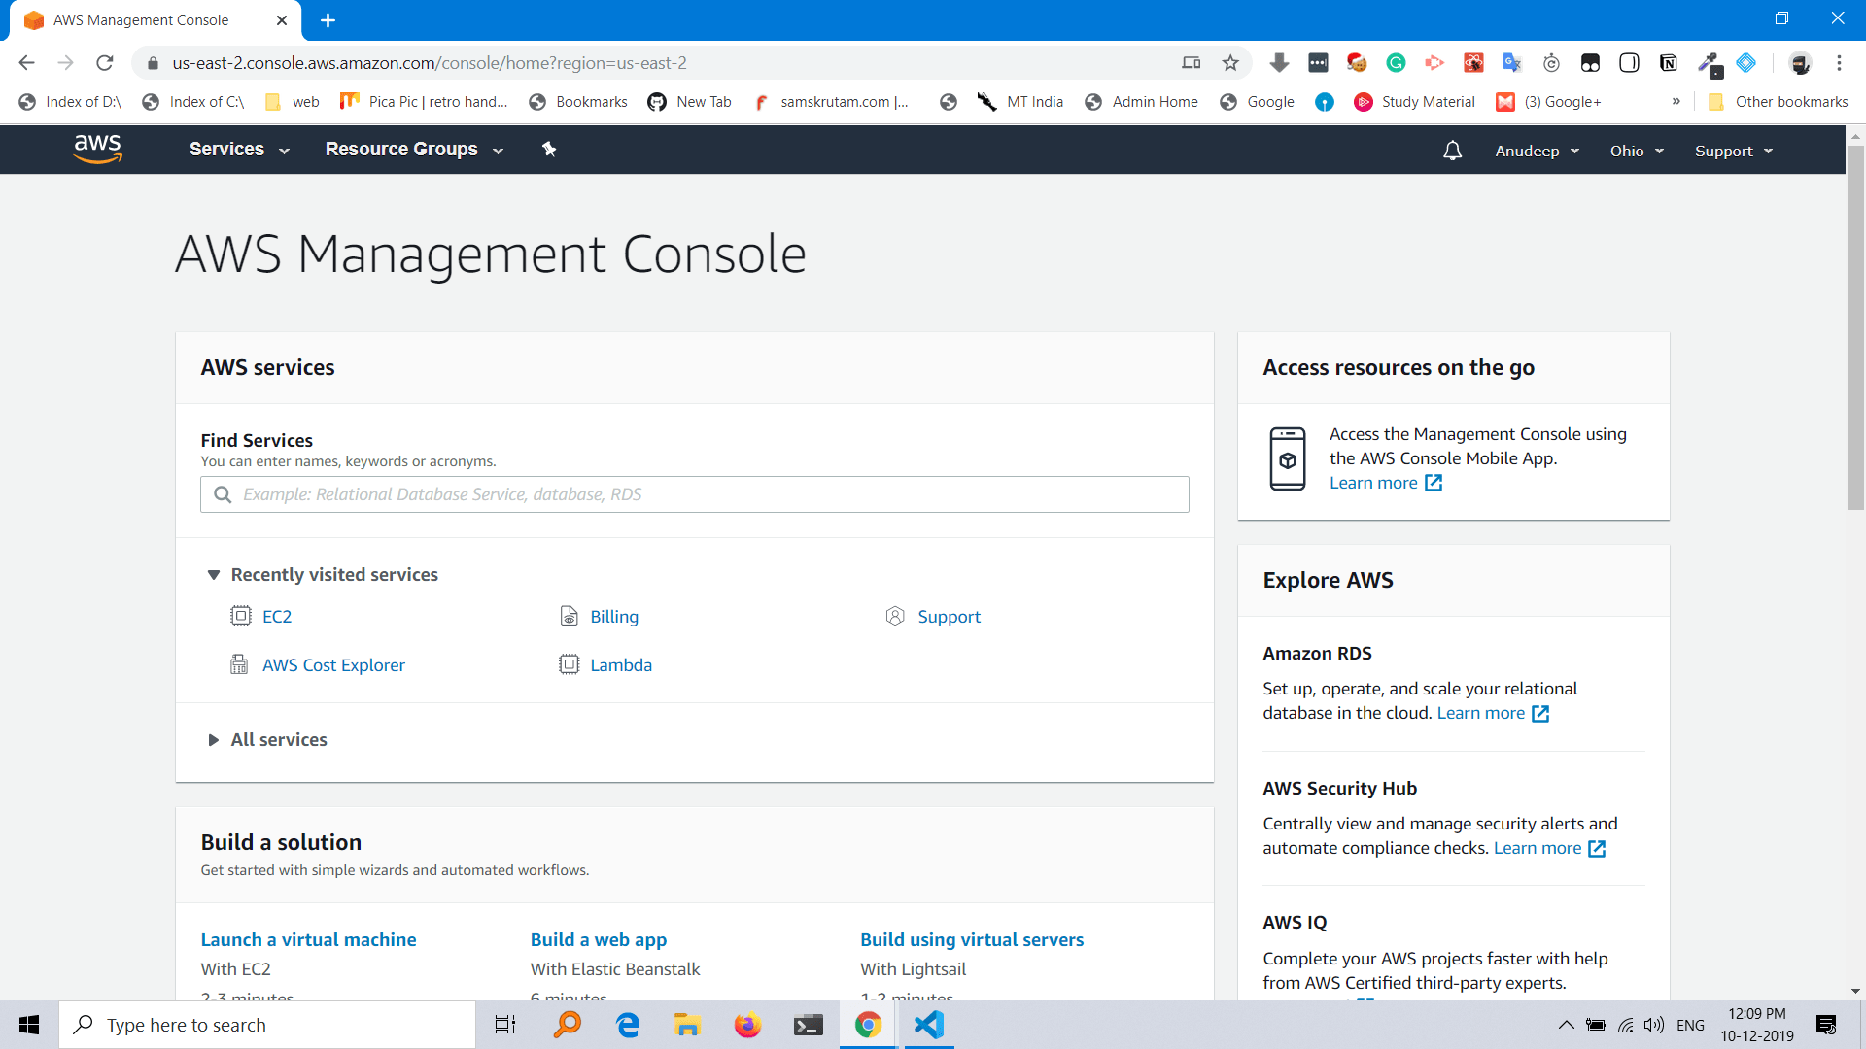Click the EC2 chip icon
Image resolution: width=1866 pixels, height=1049 pixels.
pos(240,616)
